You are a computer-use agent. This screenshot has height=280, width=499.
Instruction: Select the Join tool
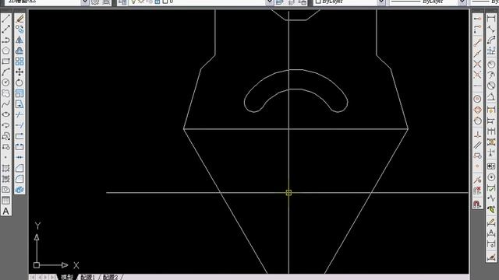coord(19,157)
